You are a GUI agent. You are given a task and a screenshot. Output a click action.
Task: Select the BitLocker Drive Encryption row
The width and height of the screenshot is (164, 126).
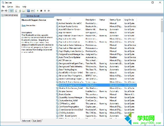point(96,76)
